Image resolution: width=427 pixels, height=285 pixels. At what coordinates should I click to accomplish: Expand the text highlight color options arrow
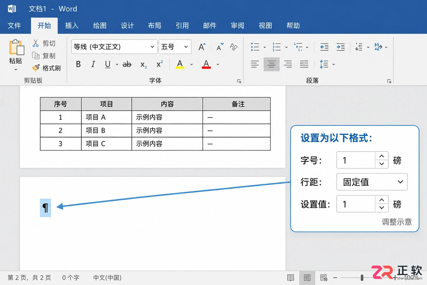192,64
